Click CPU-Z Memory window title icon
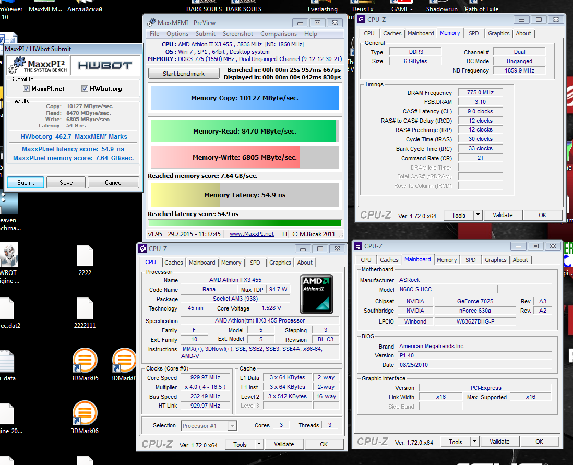The height and width of the screenshot is (465, 573). [362, 20]
